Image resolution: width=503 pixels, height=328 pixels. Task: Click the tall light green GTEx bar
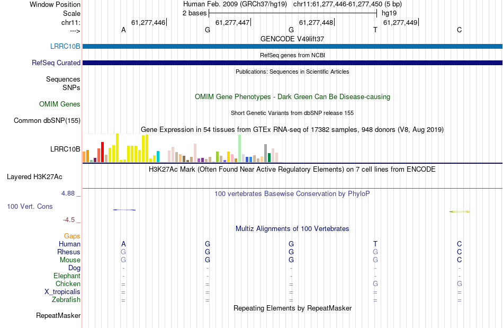(x=240, y=148)
